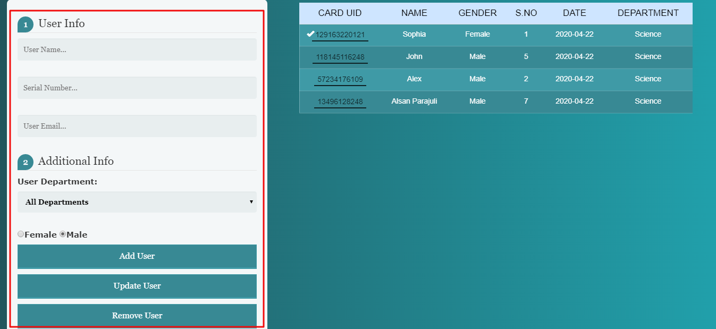Open the All Departments dropdown
Viewport: 716px width, 329px height.
(x=137, y=202)
